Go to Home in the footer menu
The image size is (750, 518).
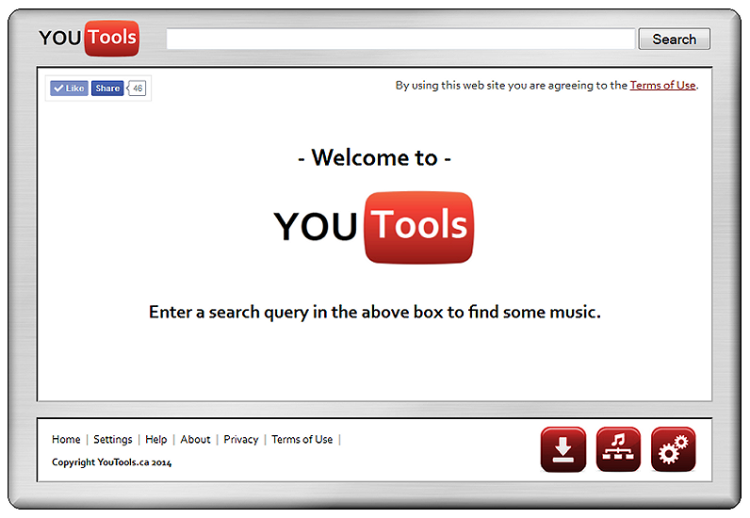pyautogui.click(x=66, y=440)
